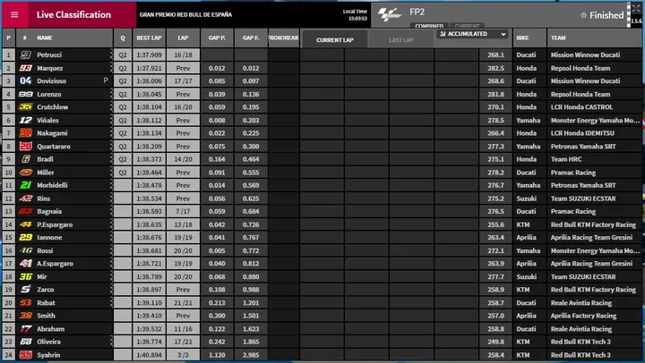The image size is (645, 363).
Task: Click Rins' 42 number badge
Action: coord(25,198)
